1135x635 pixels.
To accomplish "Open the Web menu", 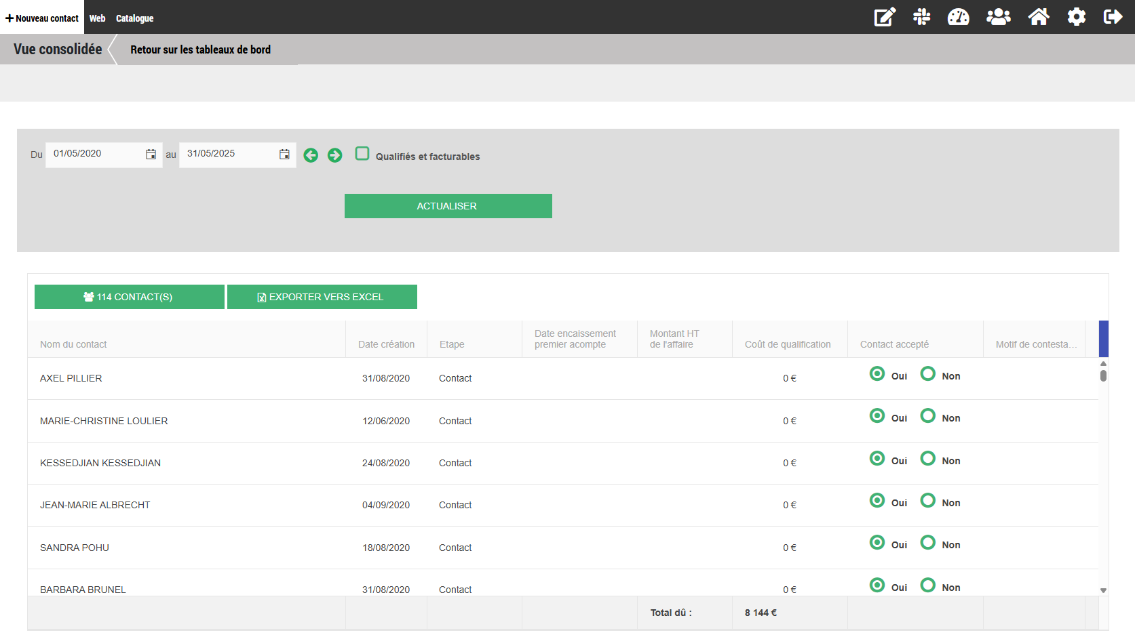I will click(97, 18).
